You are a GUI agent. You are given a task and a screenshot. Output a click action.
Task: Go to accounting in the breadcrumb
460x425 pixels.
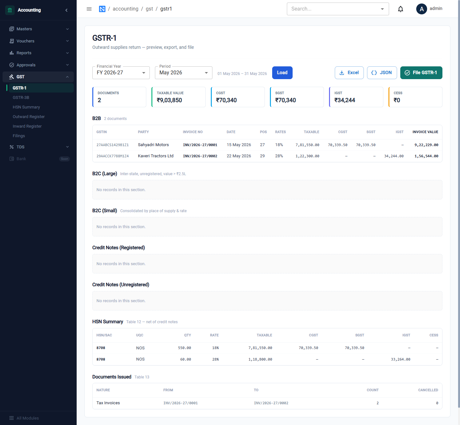pyautogui.click(x=126, y=9)
